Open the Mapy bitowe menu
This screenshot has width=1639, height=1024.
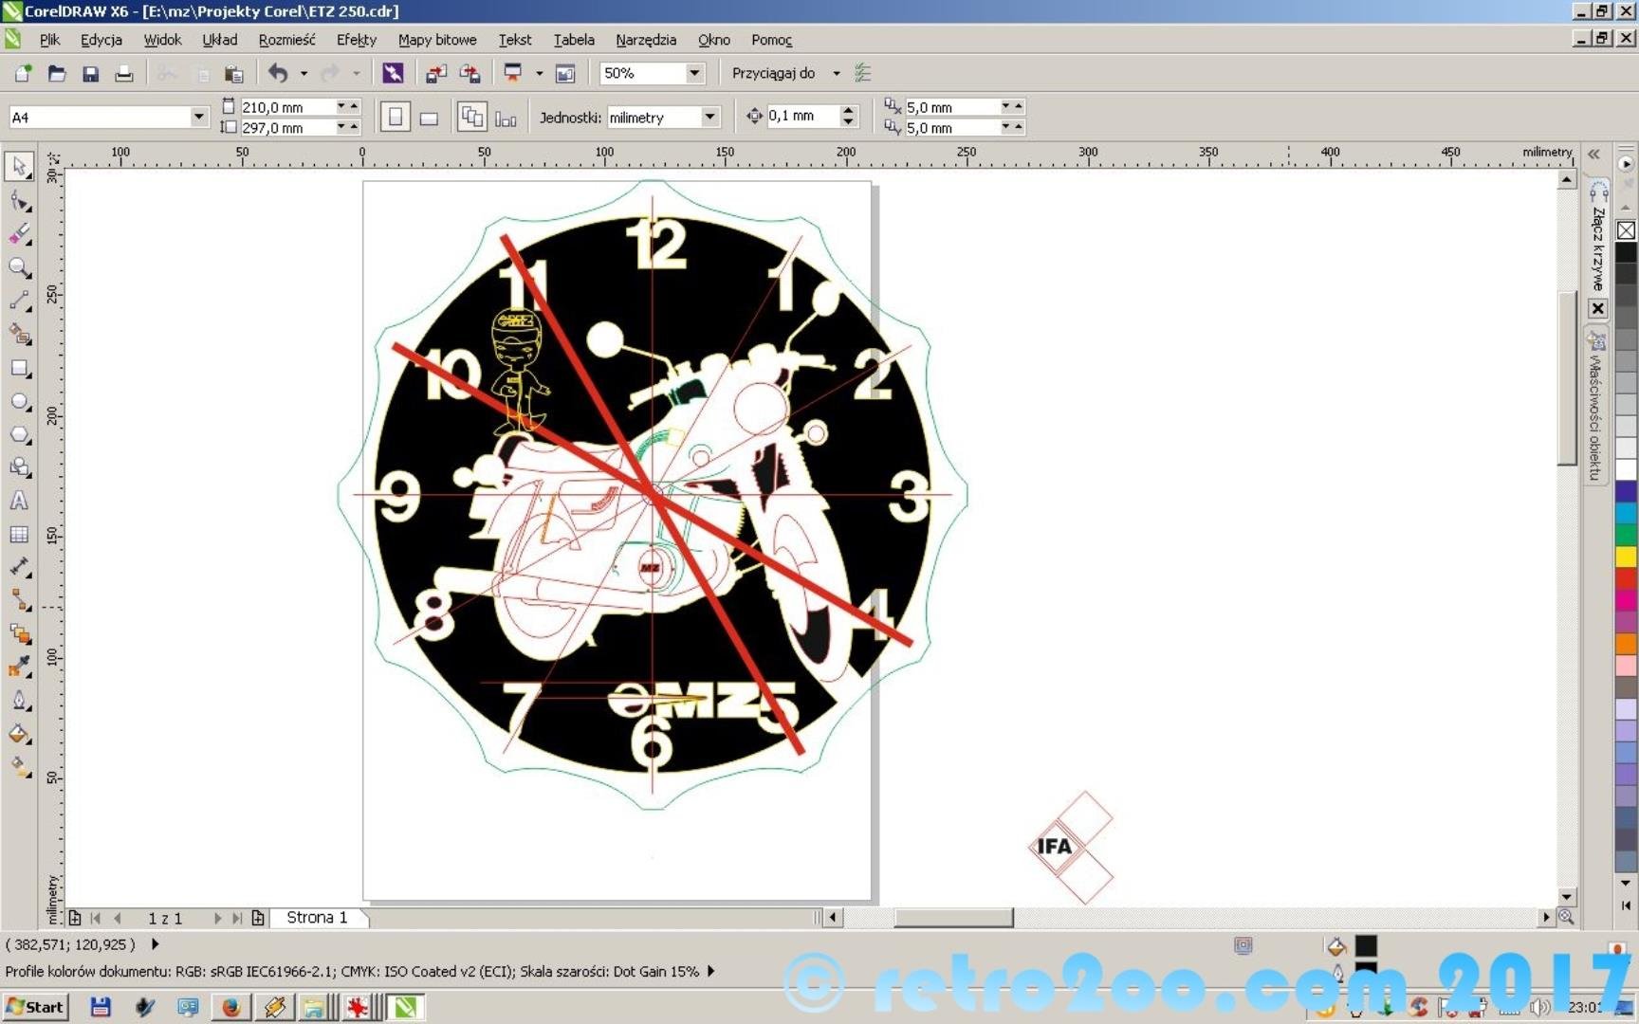click(x=436, y=40)
